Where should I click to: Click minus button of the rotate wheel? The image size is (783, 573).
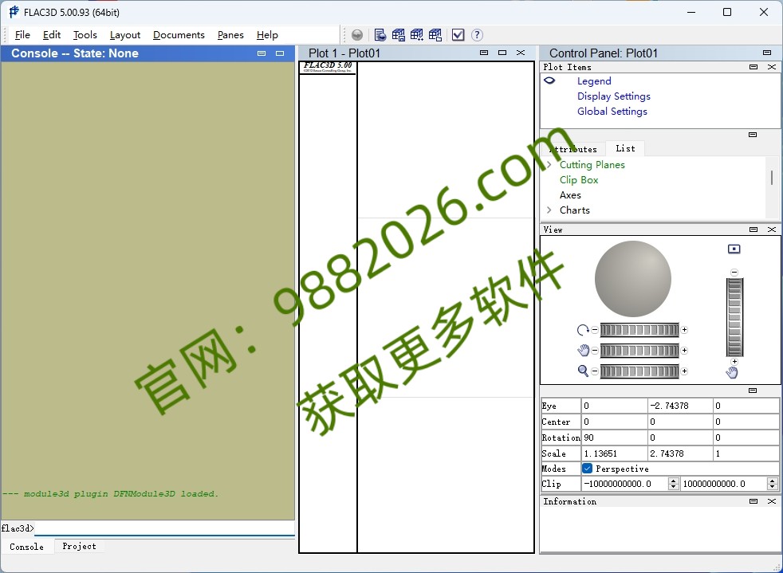pos(595,330)
